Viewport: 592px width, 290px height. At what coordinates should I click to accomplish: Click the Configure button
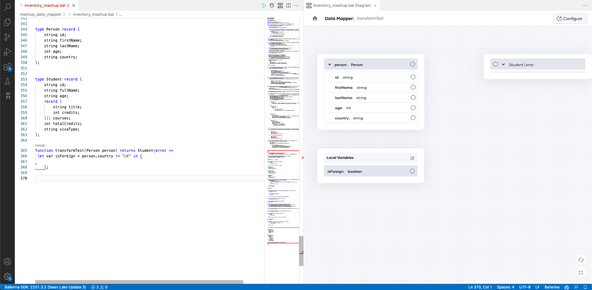(x=570, y=19)
